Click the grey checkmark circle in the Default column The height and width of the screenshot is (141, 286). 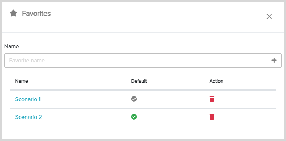tap(134, 99)
